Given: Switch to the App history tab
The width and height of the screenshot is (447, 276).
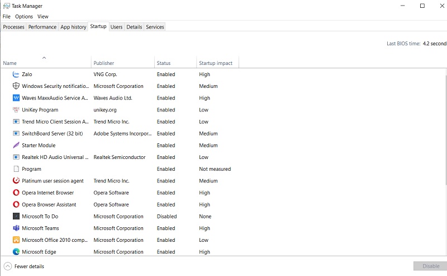Looking at the screenshot, I should pos(73,27).
